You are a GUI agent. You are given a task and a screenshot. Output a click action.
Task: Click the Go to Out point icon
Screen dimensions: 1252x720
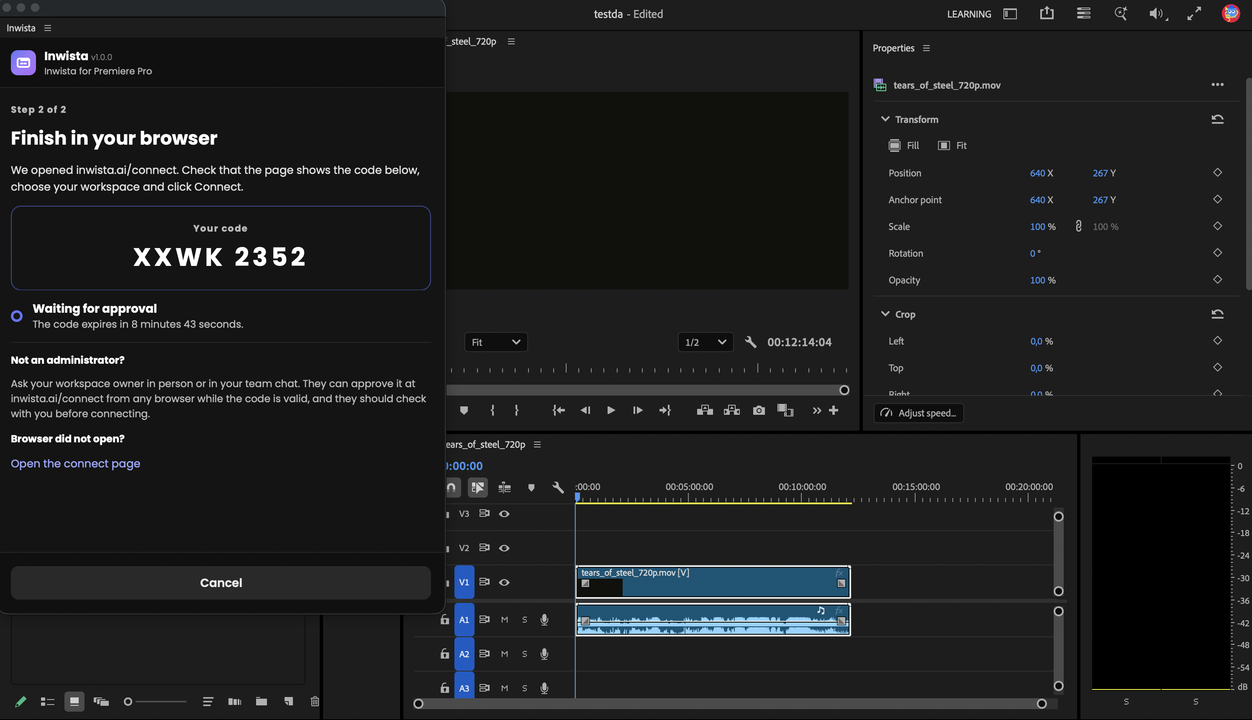point(665,411)
